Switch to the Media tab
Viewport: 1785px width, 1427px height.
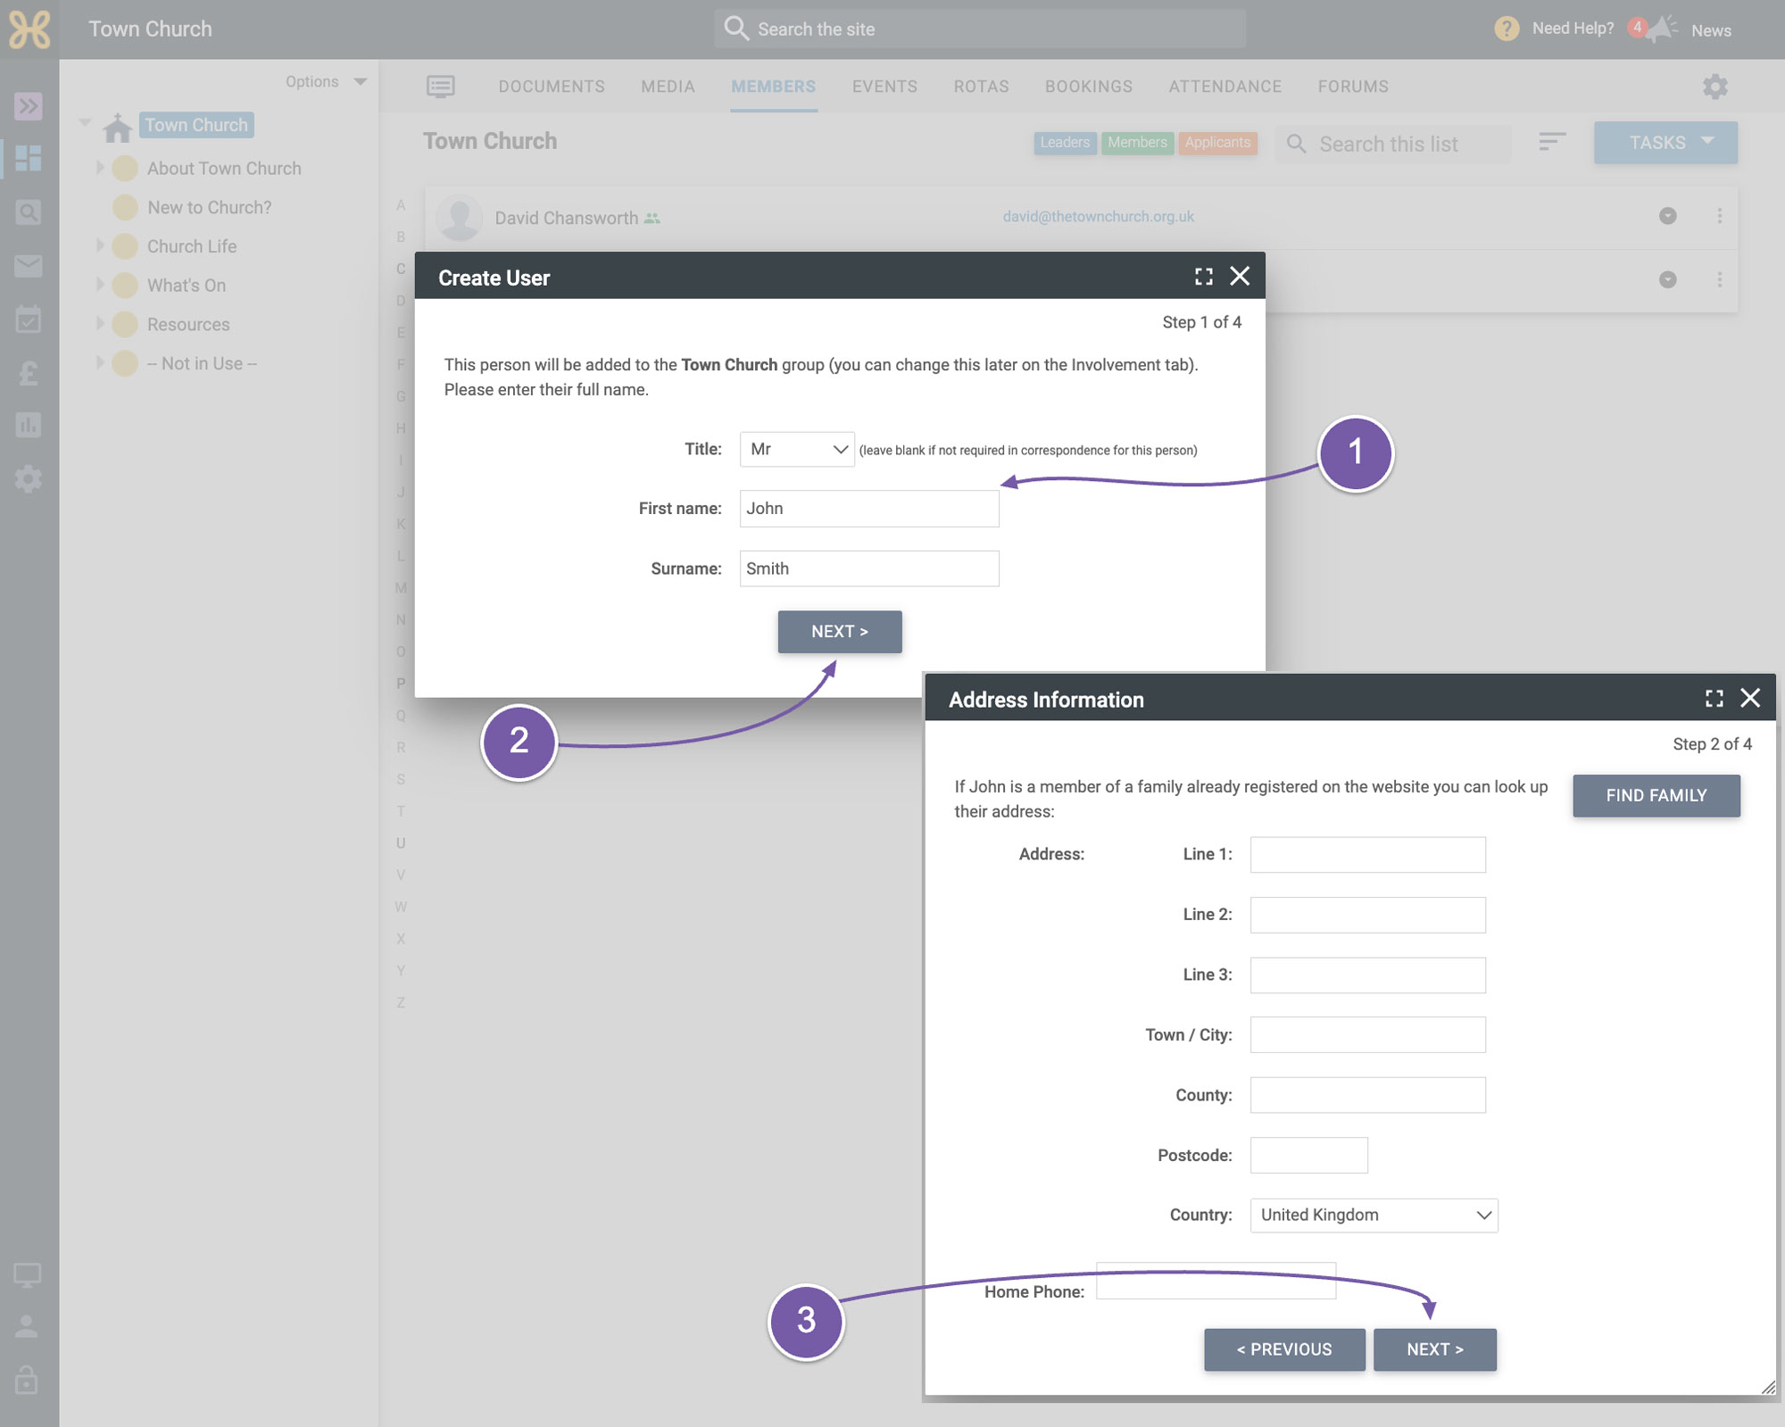tap(668, 87)
